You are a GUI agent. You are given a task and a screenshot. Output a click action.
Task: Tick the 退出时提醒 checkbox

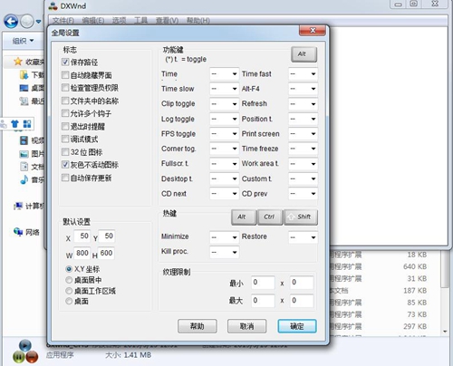(65, 126)
